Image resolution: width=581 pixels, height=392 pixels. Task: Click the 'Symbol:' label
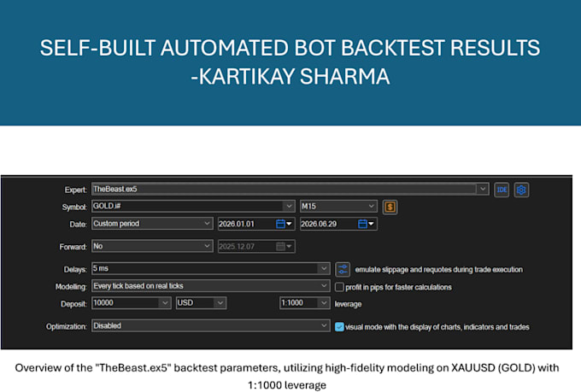(74, 207)
